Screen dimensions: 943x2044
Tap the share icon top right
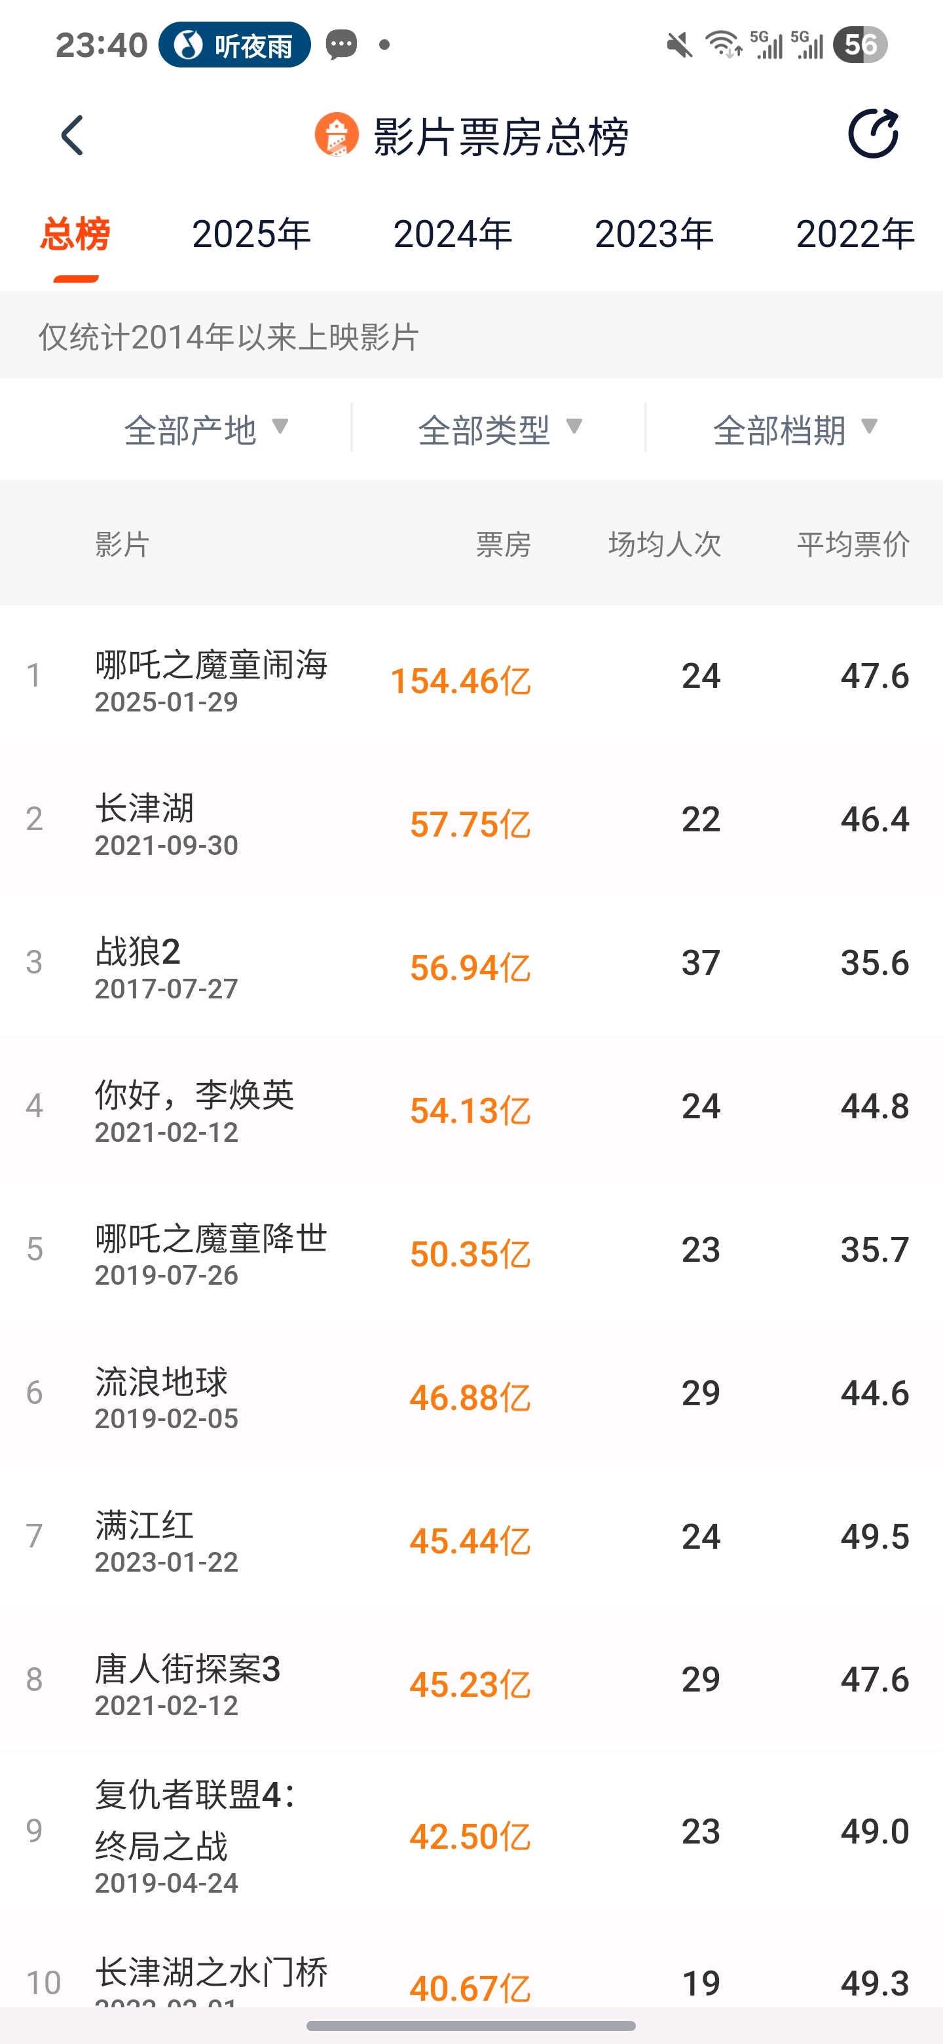point(873,133)
